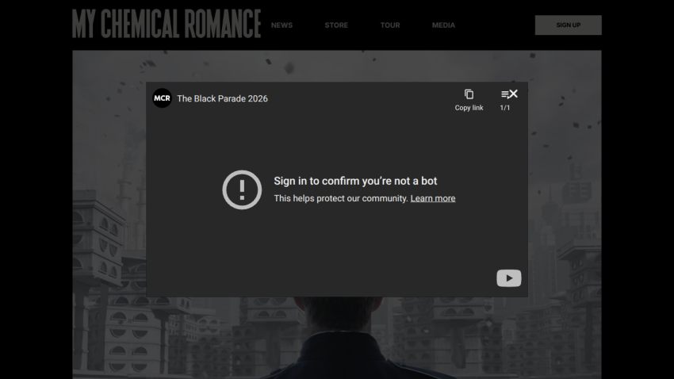Click the YouTube logo button
Screen dimensions: 674x379
(509, 278)
